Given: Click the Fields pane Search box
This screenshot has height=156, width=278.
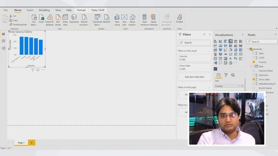Looking at the screenshot, I should [x=262, y=42].
